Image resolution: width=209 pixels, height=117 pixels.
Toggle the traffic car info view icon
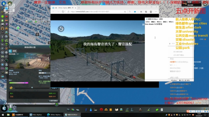click(x=2, y=24)
